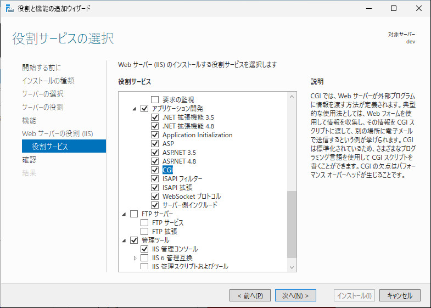Uncheck .NET 拡張機能 4.8 checkbox

pos(155,126)
